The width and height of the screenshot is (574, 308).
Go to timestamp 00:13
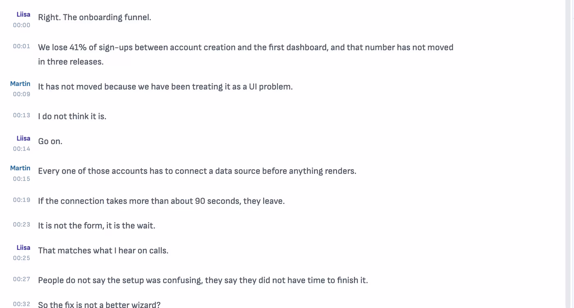21,115
